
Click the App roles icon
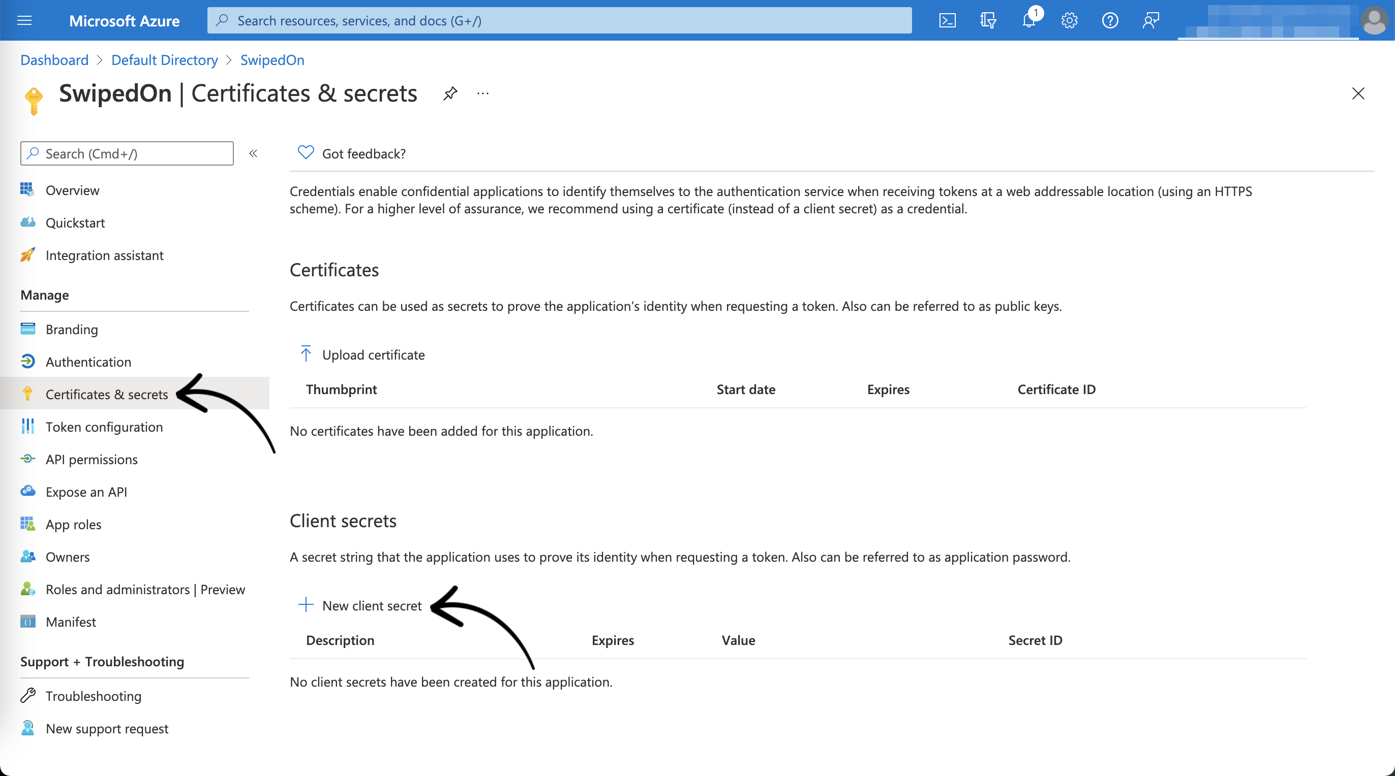(27, 524)
